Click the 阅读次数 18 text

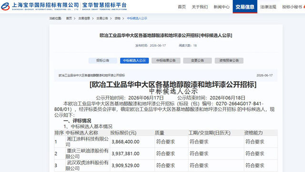pos(188,46)
